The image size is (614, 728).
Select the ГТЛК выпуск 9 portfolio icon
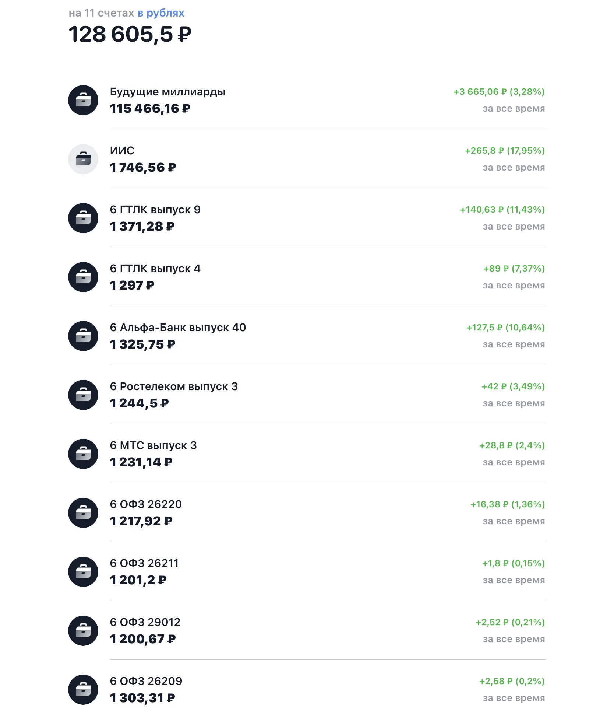point(83,218)
